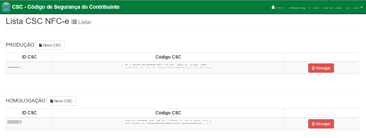366x138 pixels.
Task: Select the Código CSC value in Homologação row
Action: [168, 122]
